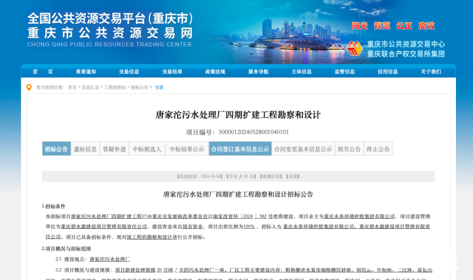
Task: Click the 重庆市公共资源交易网 site title
Action: 110,33
